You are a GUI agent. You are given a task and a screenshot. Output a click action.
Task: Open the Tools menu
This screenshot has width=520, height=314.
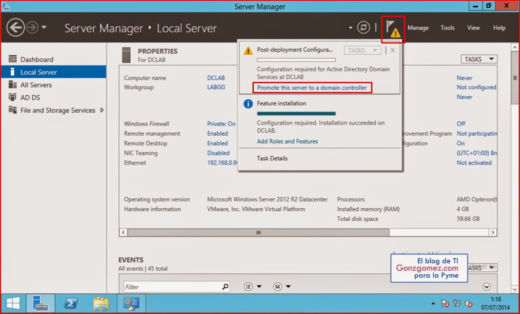pyautogui.click(x=447, y=28)
